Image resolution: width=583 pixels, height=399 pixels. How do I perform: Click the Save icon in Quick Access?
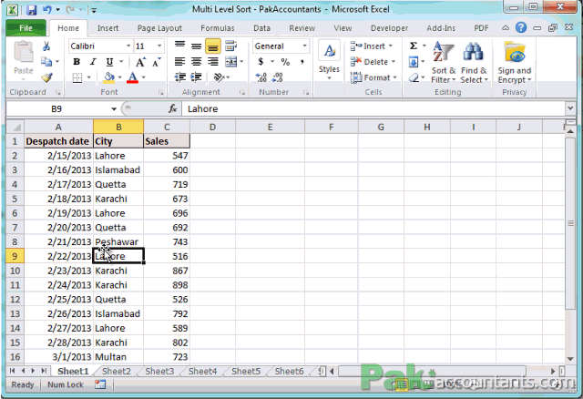click(x=32, y=9)
